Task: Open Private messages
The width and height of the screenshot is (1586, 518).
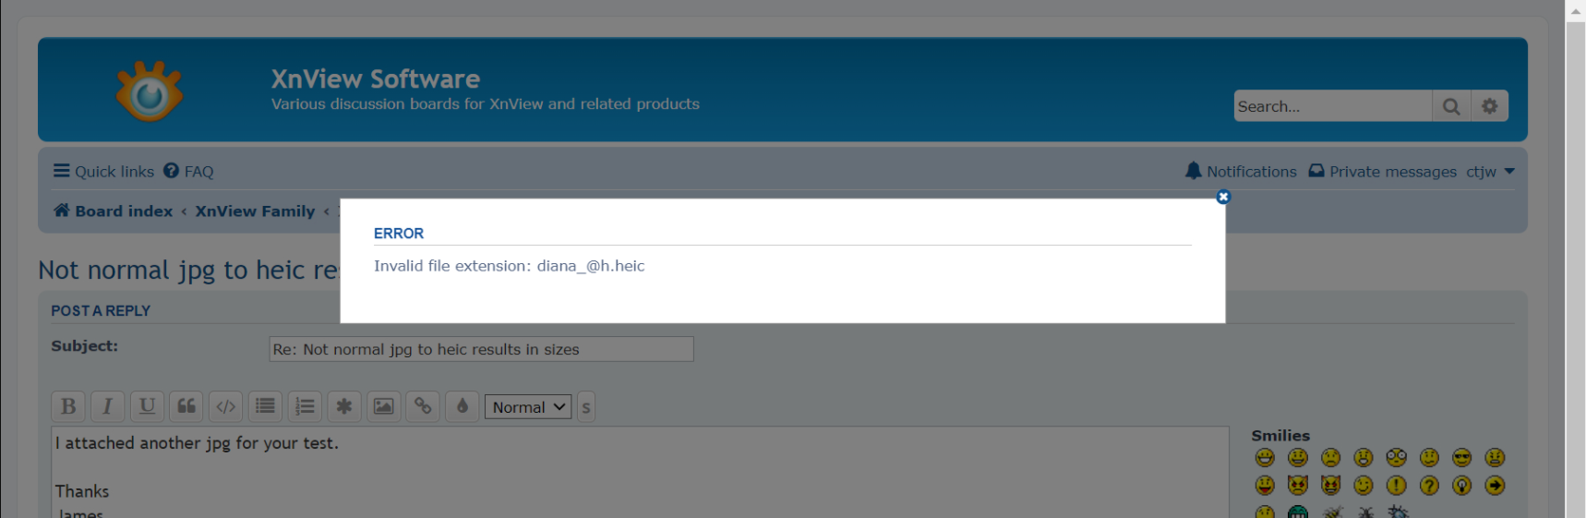Action: pos(1382,172)
